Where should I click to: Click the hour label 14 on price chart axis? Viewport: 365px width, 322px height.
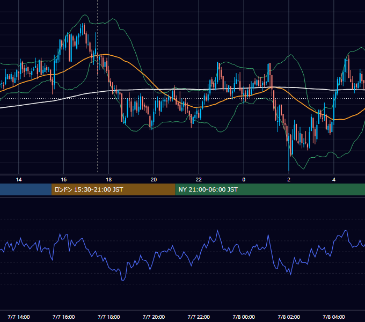[x=19, y=180]
